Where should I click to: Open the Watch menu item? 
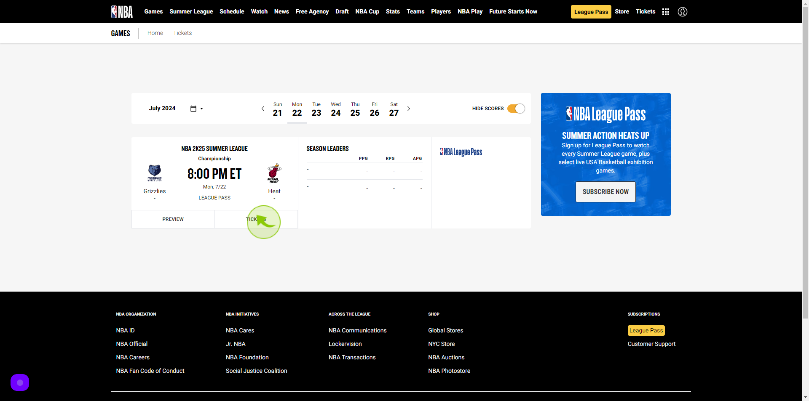[x=259, y=11]
